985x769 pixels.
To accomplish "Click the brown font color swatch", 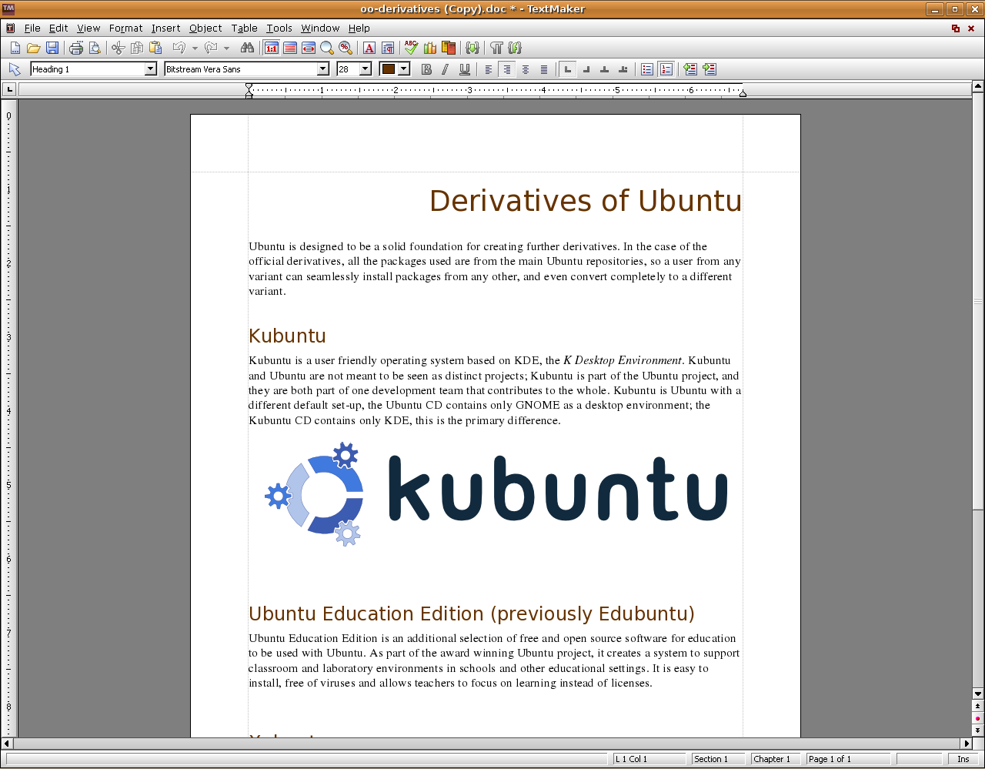I will [389, 69].
